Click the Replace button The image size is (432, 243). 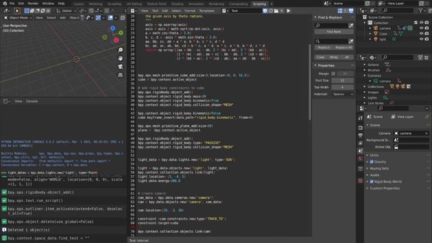coord(324,47)
